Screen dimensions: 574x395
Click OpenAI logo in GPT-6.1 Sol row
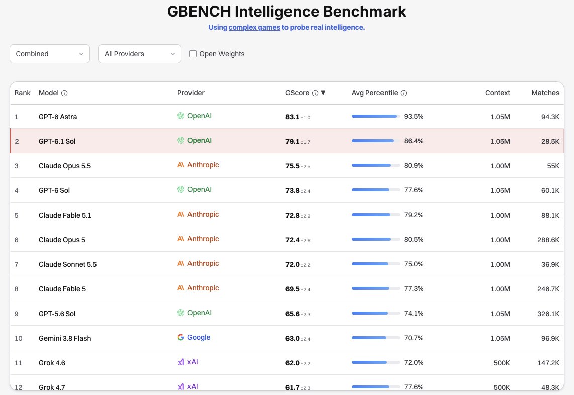(x=181, y=140)
